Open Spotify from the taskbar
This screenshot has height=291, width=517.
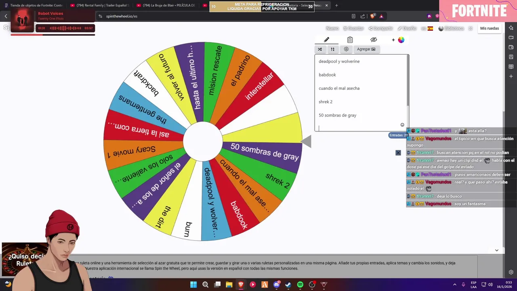pos(300,285)
